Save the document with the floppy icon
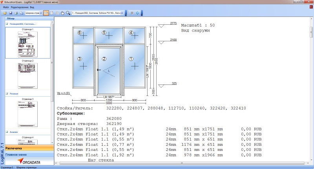 (11, 13)
